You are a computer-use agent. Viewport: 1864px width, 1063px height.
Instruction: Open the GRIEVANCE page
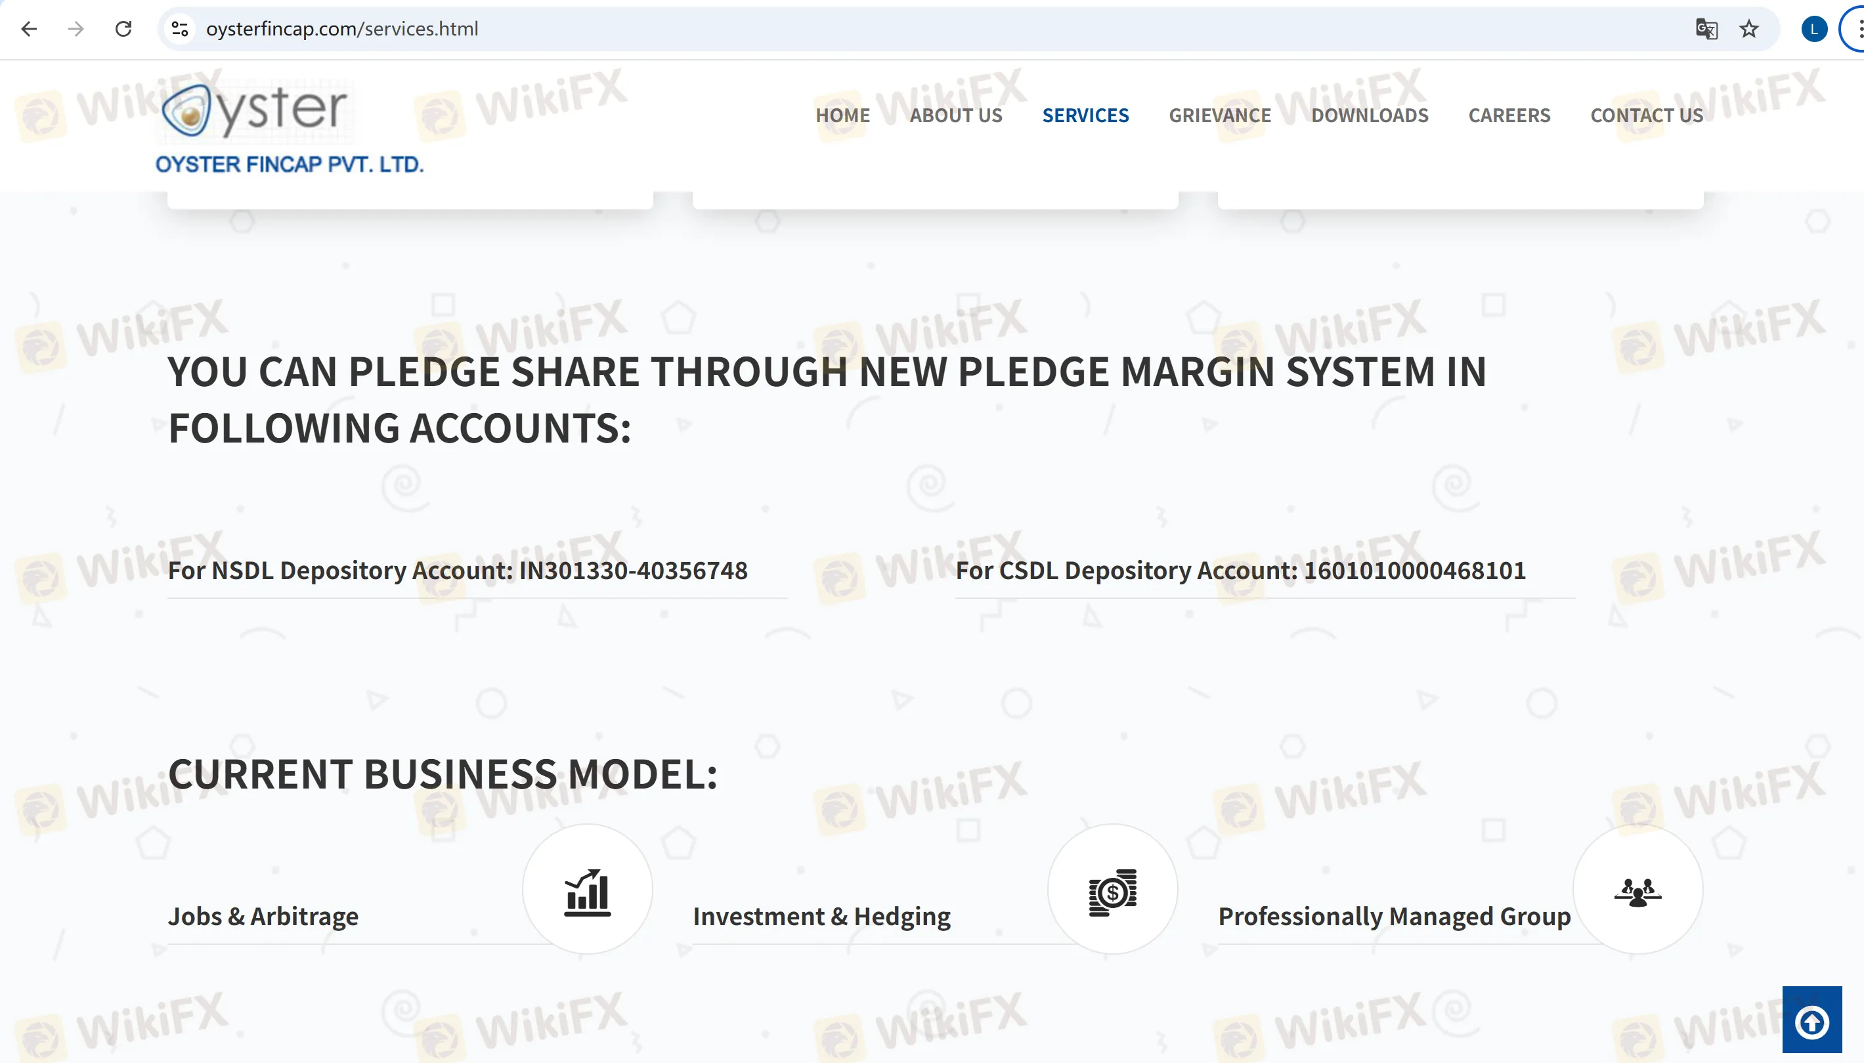(x=1219, y=116)
